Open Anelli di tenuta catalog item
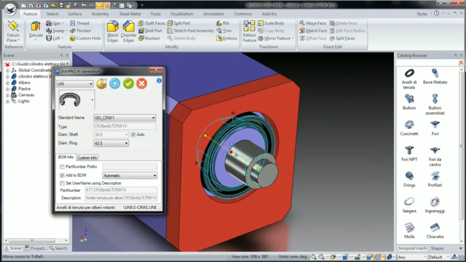466x262 pixels. point(409,79)
